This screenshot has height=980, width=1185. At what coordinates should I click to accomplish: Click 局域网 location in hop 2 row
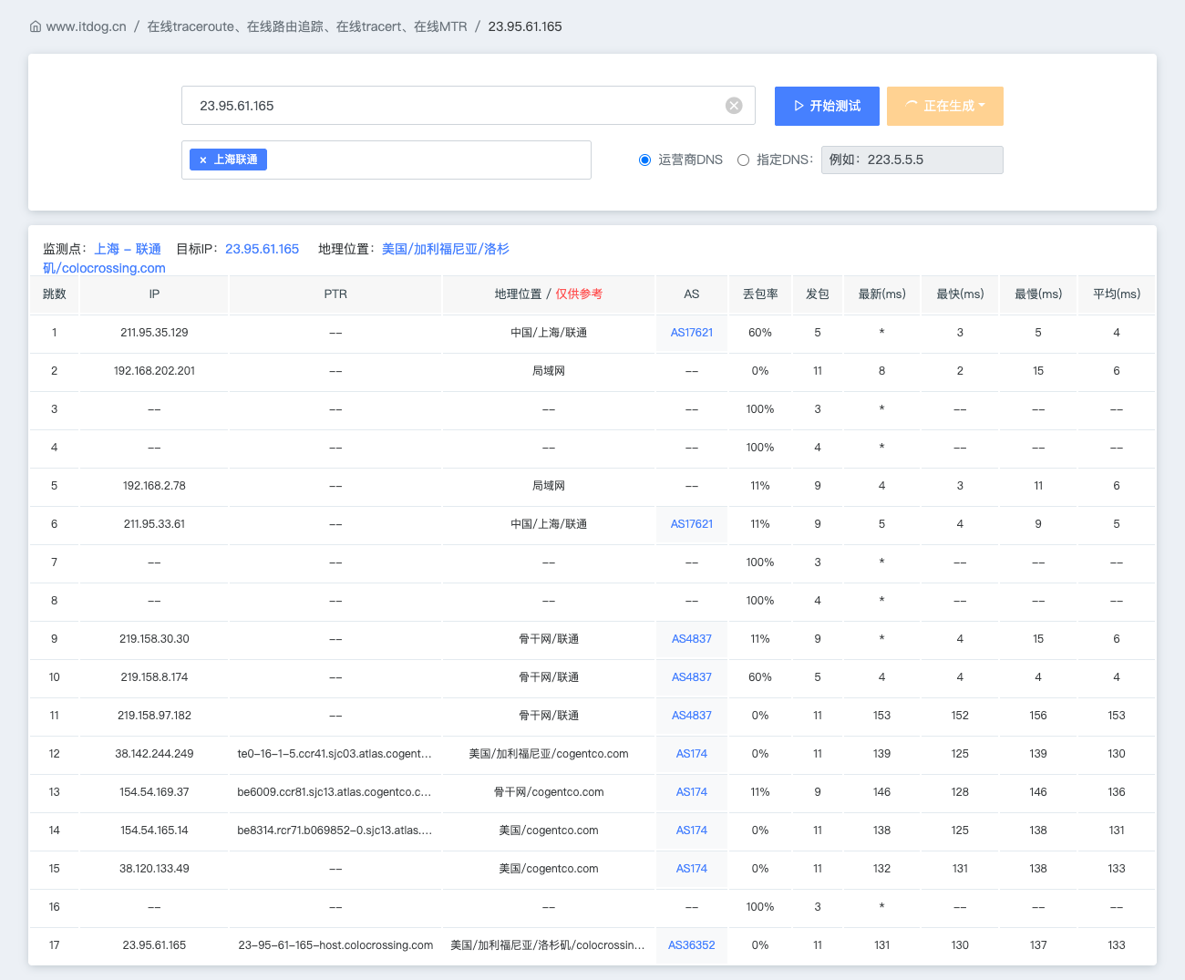coord(549,371)
